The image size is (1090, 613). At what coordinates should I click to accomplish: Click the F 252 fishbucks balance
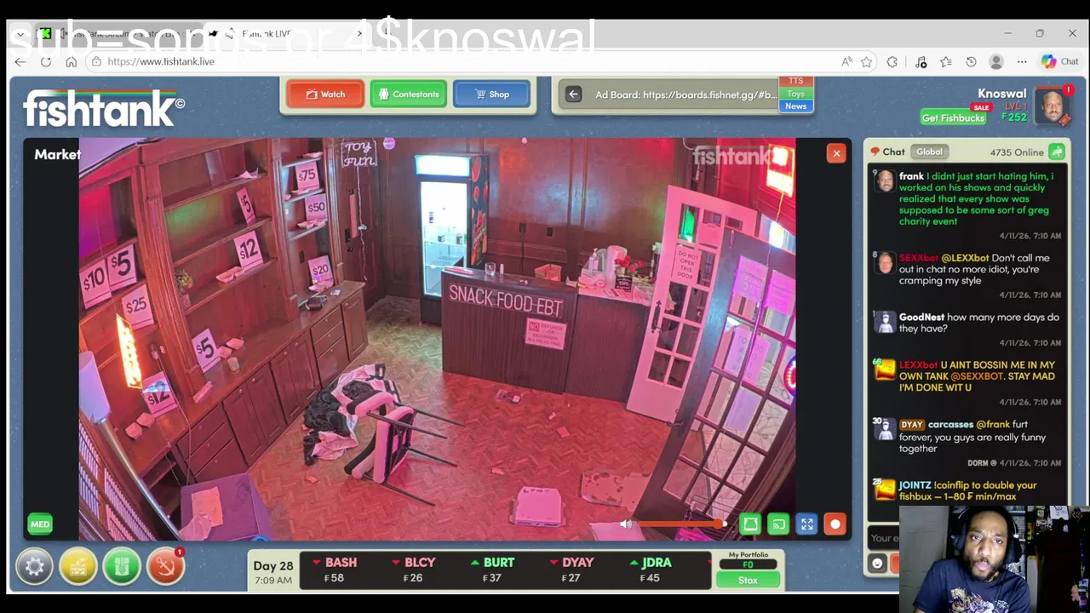(1014, 117)
